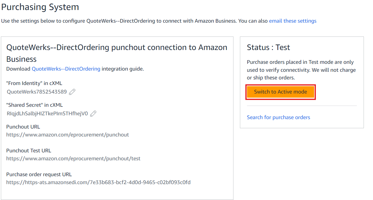Open the email these settings link
The height and width of the screenshot is (200, 373).
(x=292, y=21)
